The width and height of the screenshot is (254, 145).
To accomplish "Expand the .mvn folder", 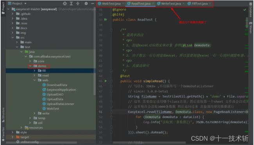I will tap(13, 23).
